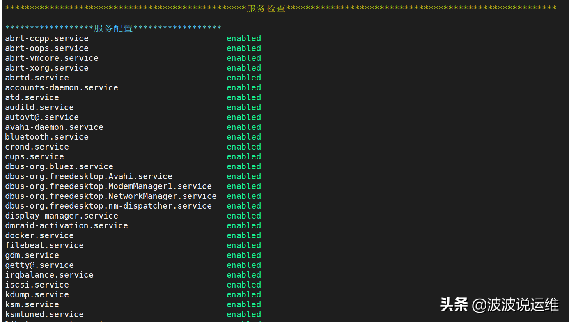
Task: Click accounts-daemon.service in the list
Action: click(62, 87)
